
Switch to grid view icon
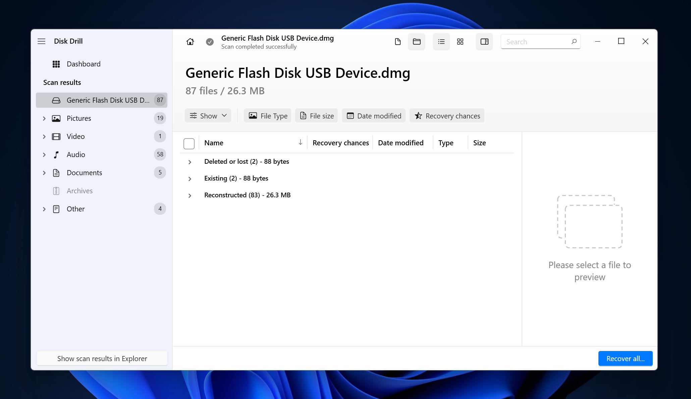[x=460, y=41]
